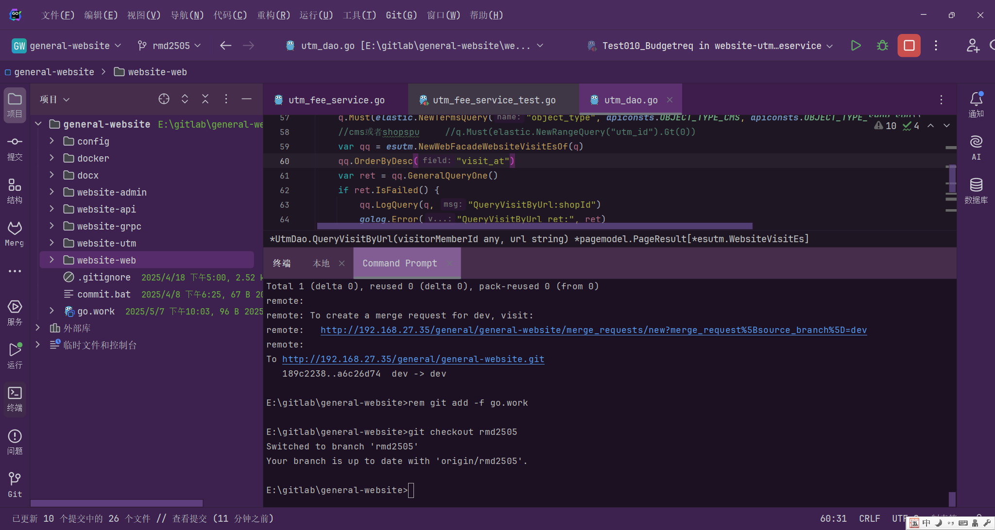Toggle the Terminal tool window
Screen dimensions: 995x530
click(15, 399)
